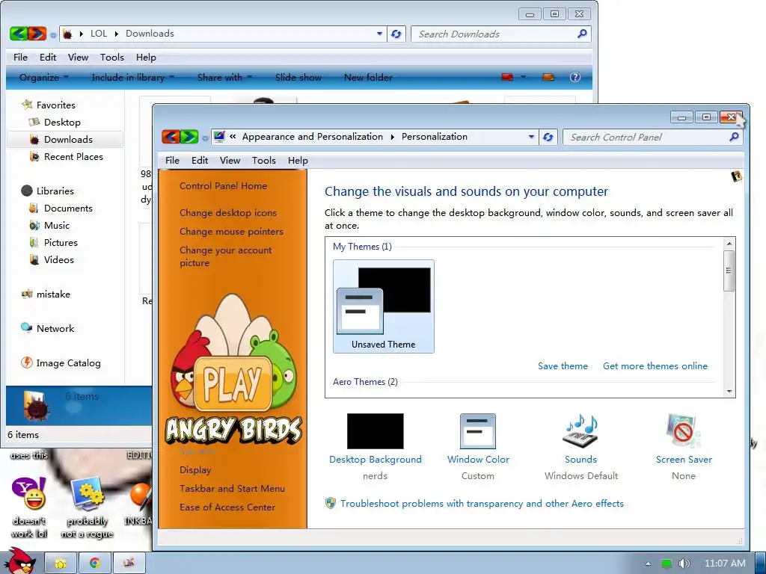
Task: Click the back arrow in Downloads window
Action: 19,34
